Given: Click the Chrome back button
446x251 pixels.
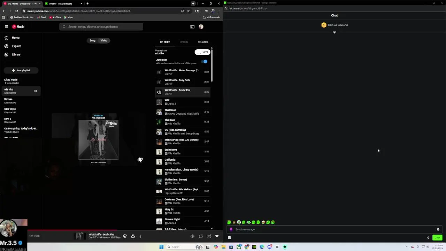Looking at the screenshot, I should point(4,11).
